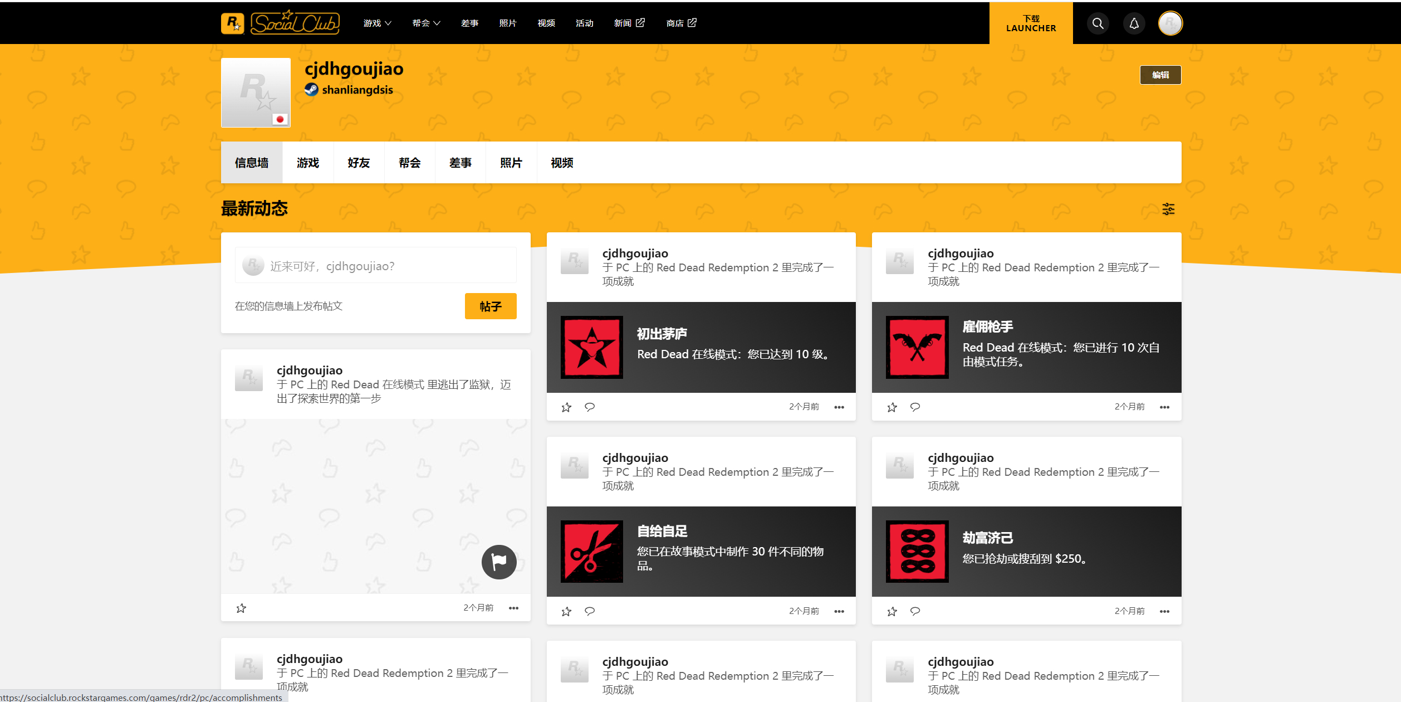Click cjdhgoujiao name on 劫富济己 post
Screen dimensions: 1401x702
[x=961, y=457]
